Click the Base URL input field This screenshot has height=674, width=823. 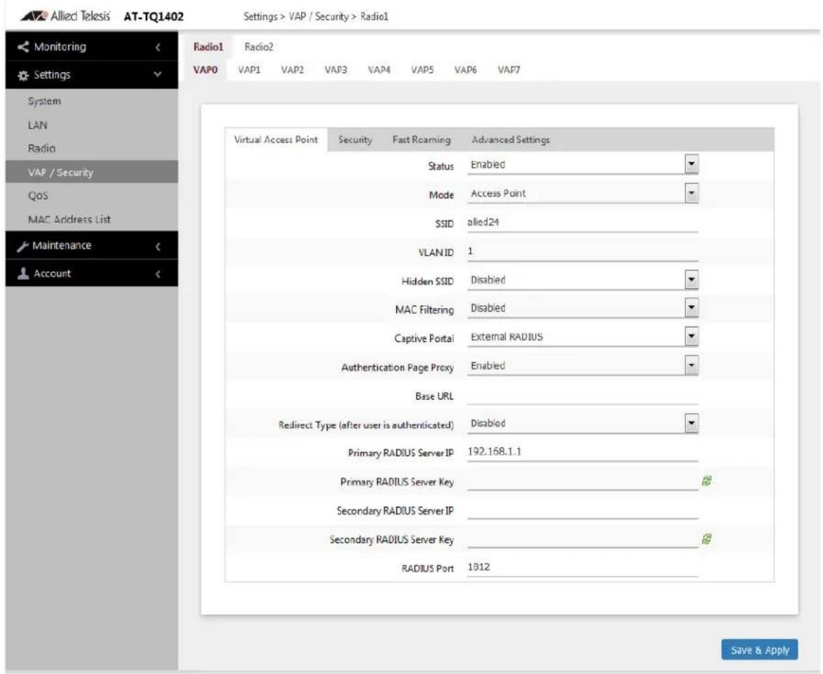point(582,395)
